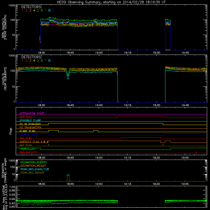Select red detector 1 in front segments legend
Image resolution: width=210 pixels, height=210 pixels.
coord(23,10)
